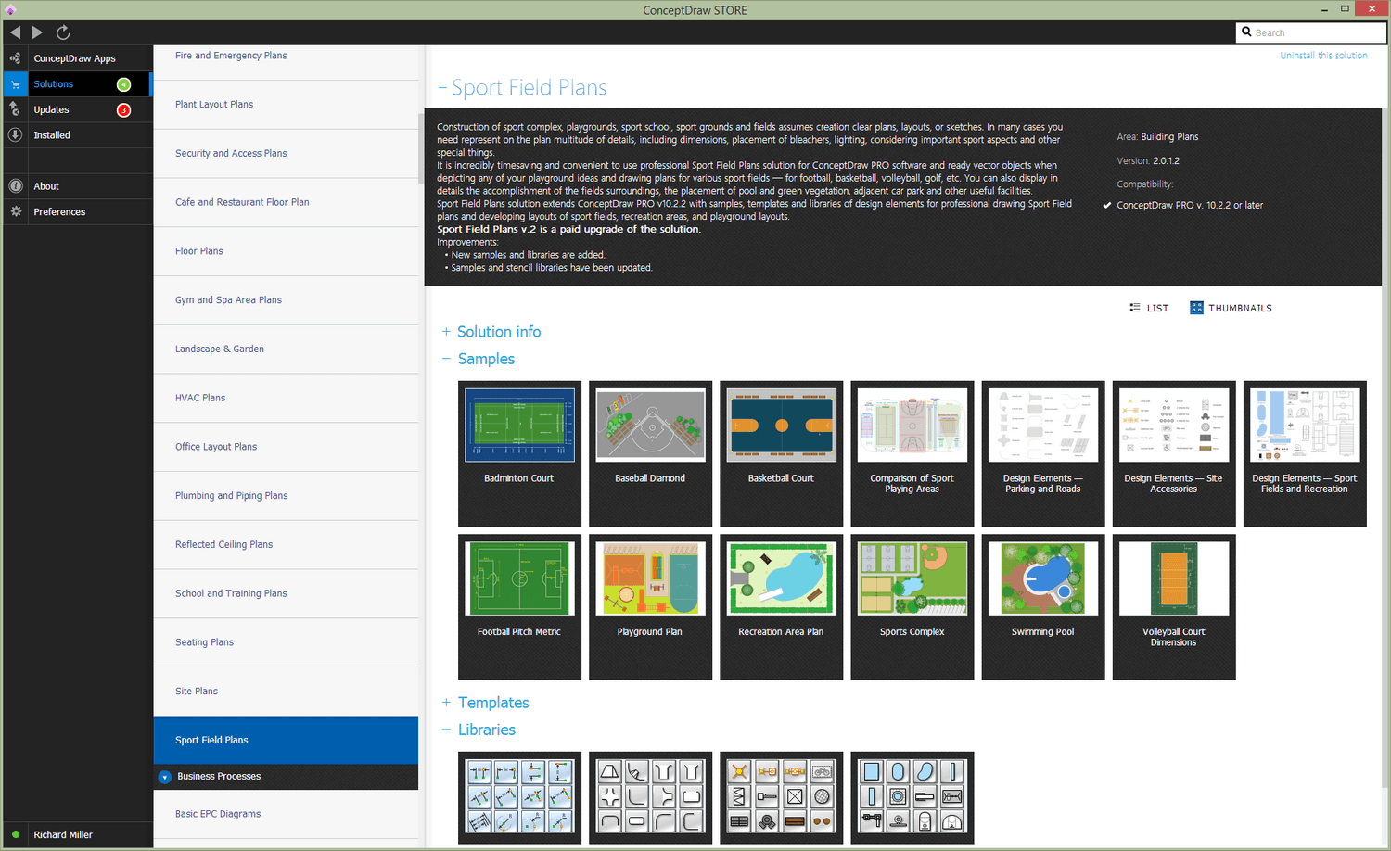The height and width of the screenshot is (851, 1391).
Task: Select School and Training Plans
Action: click(x=286, y=593)
